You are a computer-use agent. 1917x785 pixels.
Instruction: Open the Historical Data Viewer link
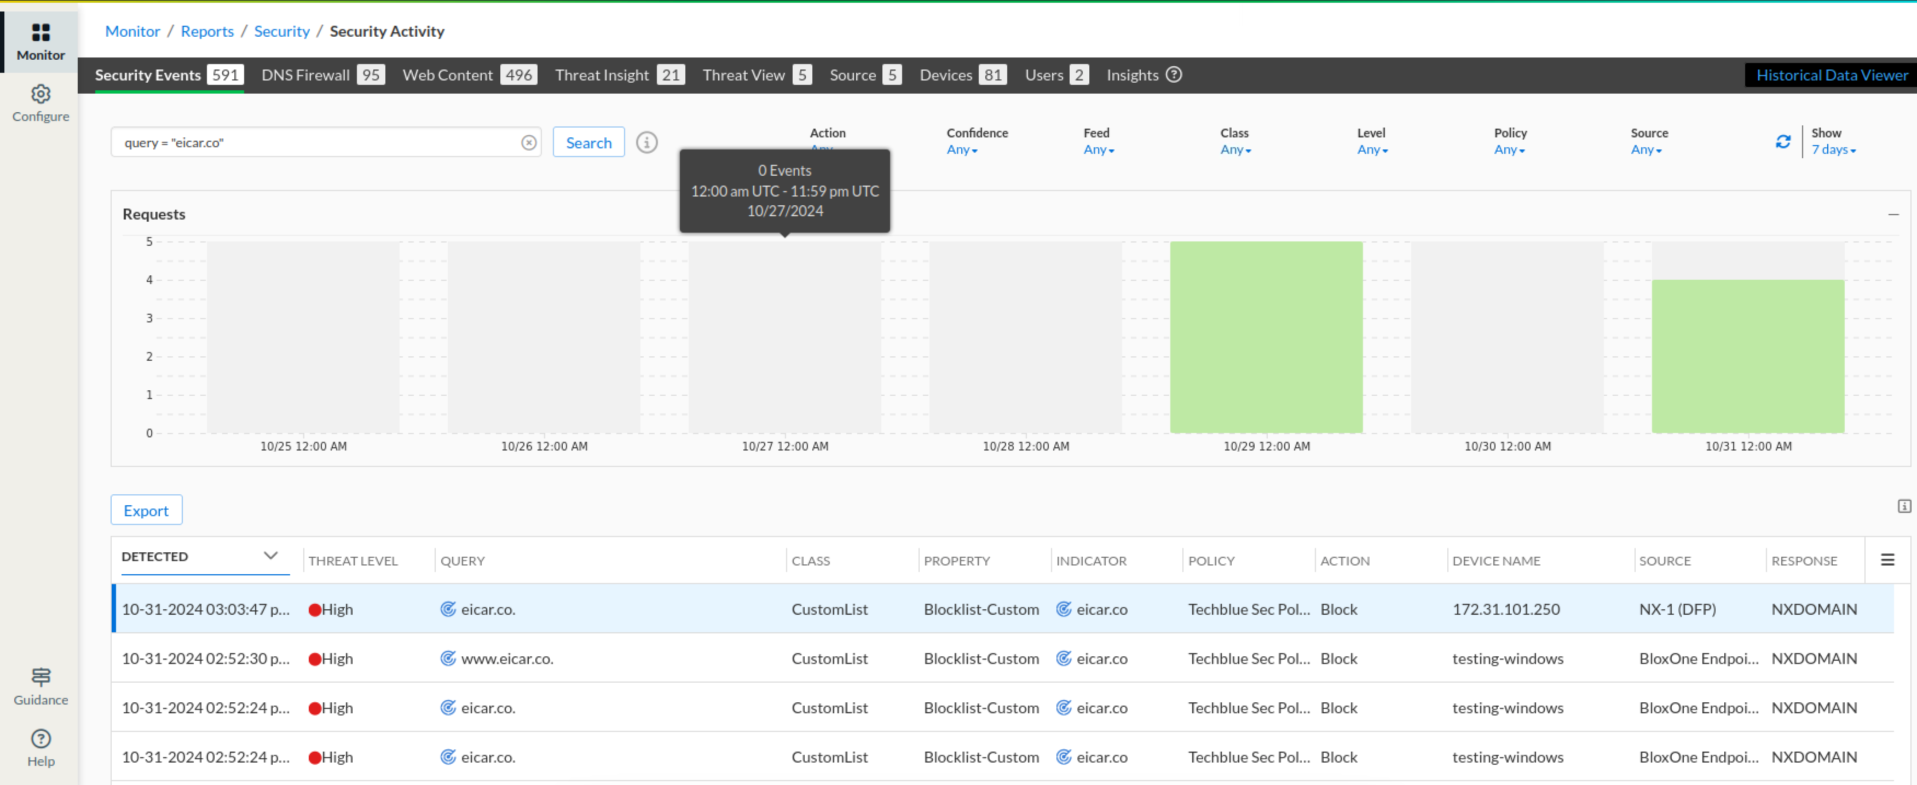click(x=1832, y=75)
